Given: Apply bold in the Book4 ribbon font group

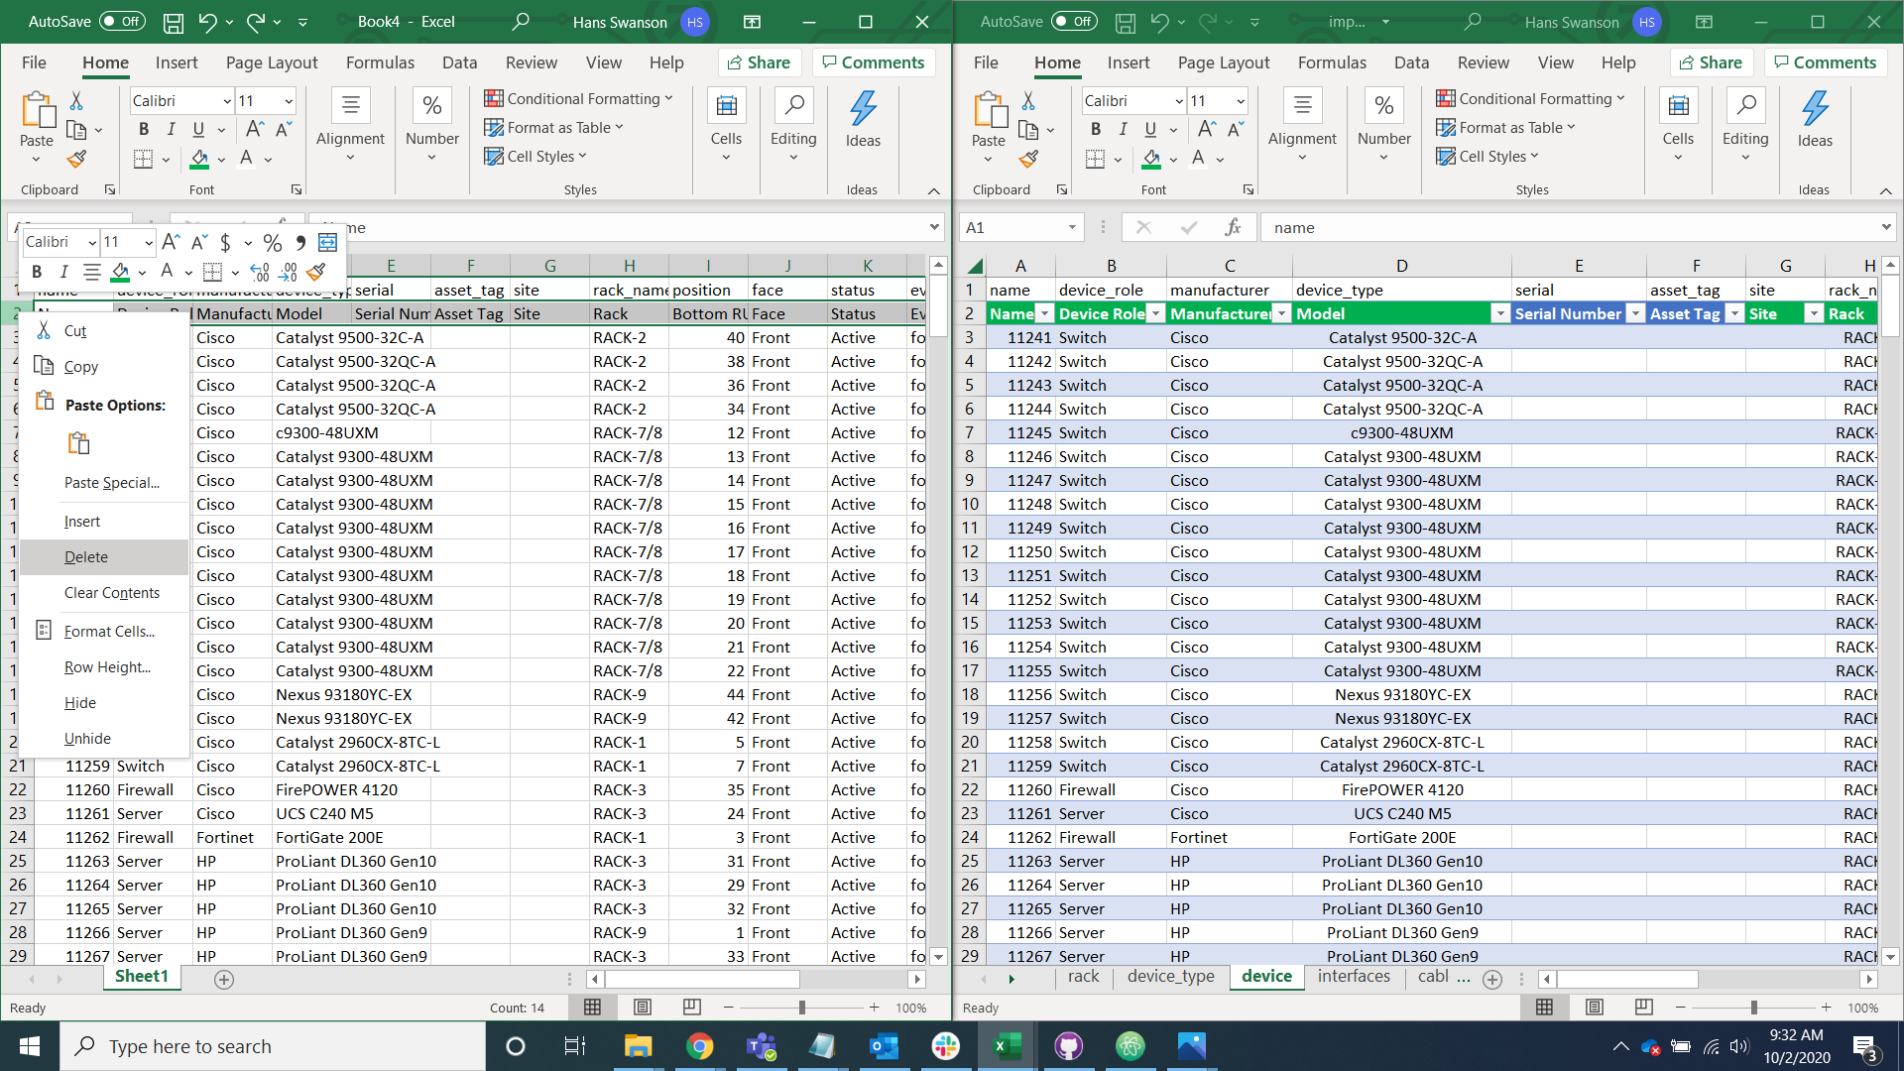Looking at the screenshot, I should click(144, 129).
